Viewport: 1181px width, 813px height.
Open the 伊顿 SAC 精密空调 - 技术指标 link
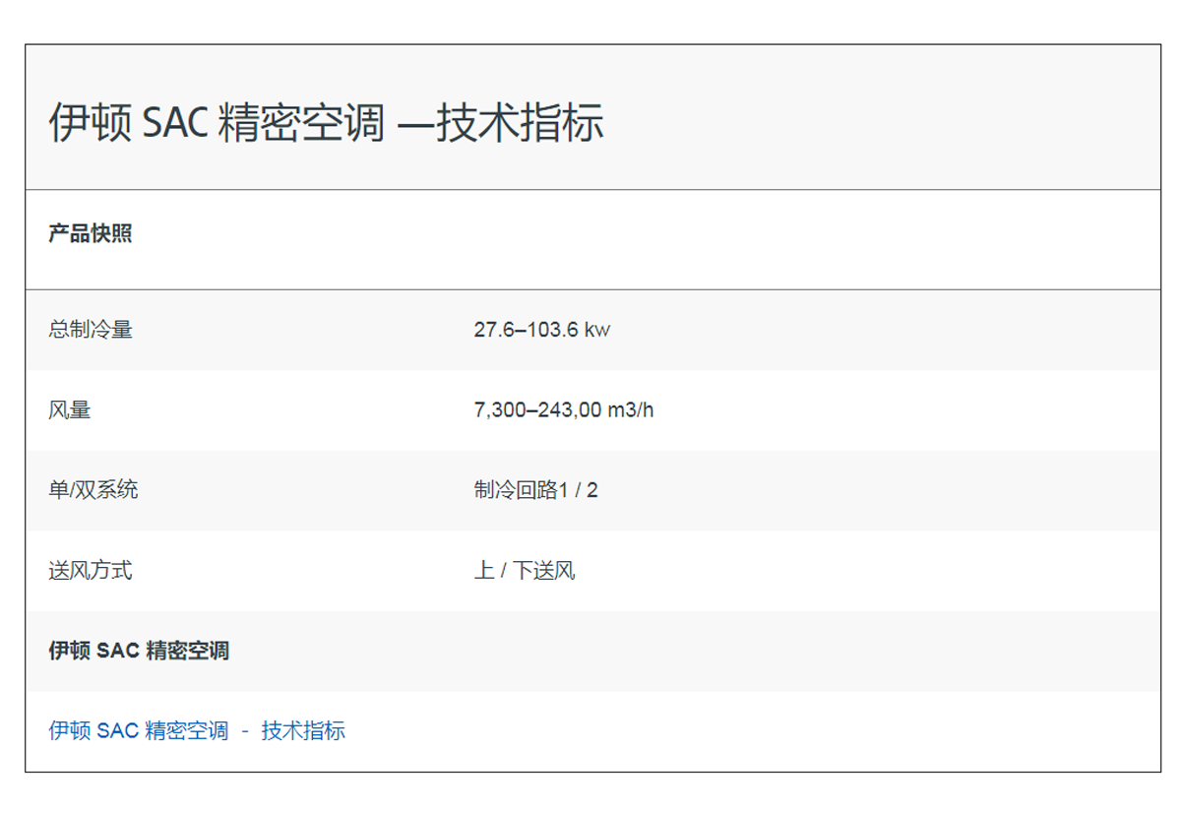coord(197,730)
